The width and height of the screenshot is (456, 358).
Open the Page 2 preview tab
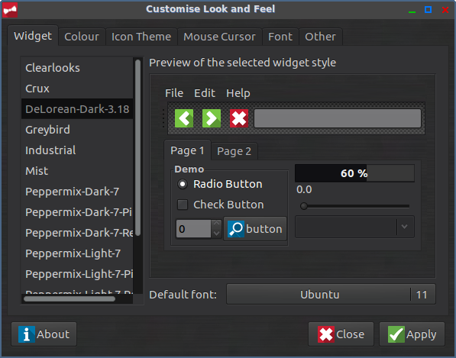(234, 151)
